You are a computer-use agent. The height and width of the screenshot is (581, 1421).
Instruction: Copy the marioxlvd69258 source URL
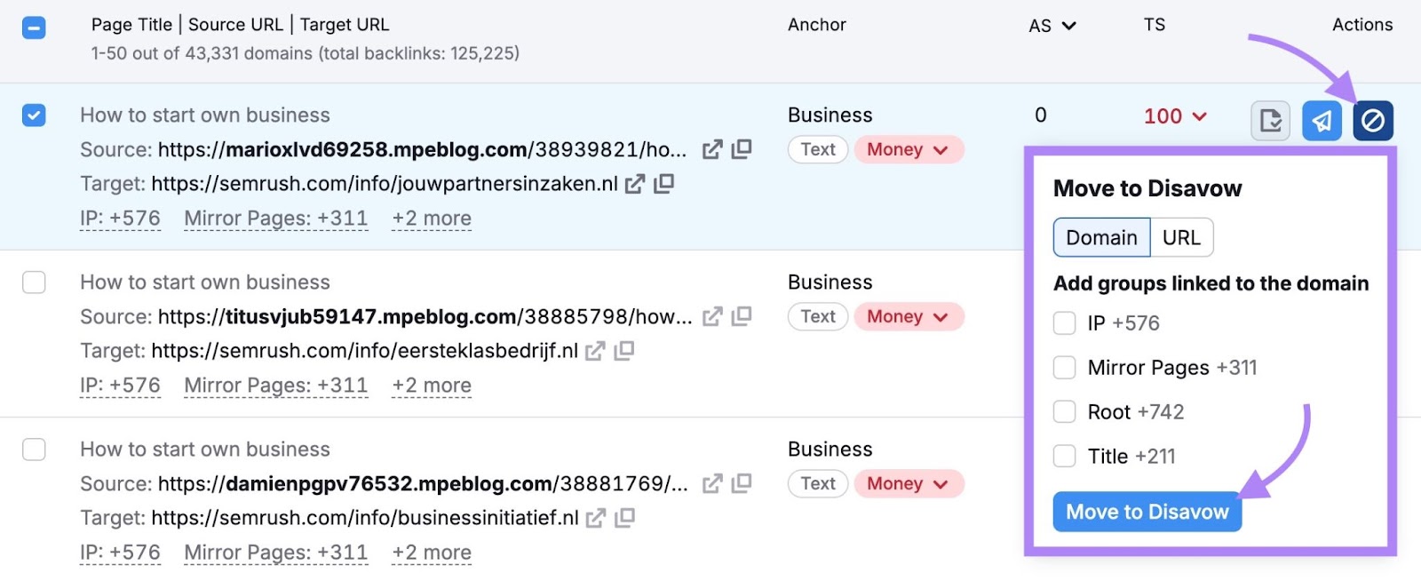point(741,150)
